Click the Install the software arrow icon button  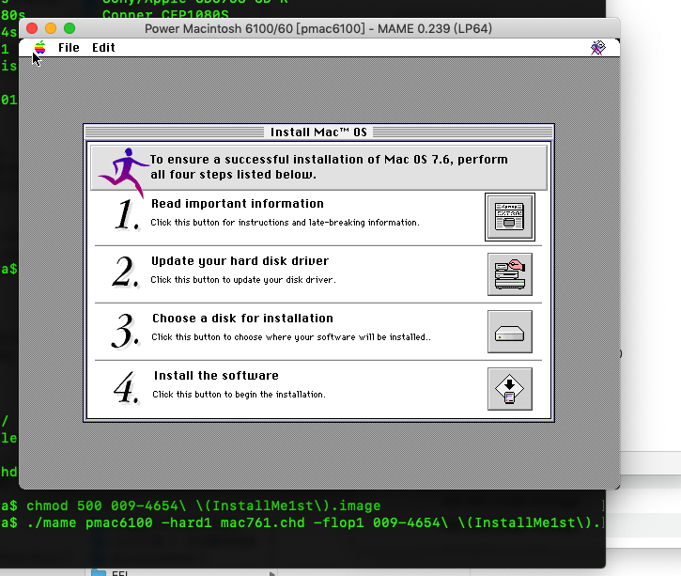pos(510,389)
